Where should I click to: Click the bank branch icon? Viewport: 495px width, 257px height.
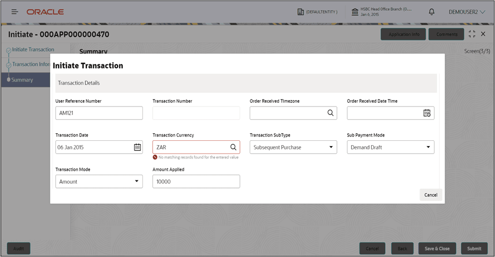[355, 12]
